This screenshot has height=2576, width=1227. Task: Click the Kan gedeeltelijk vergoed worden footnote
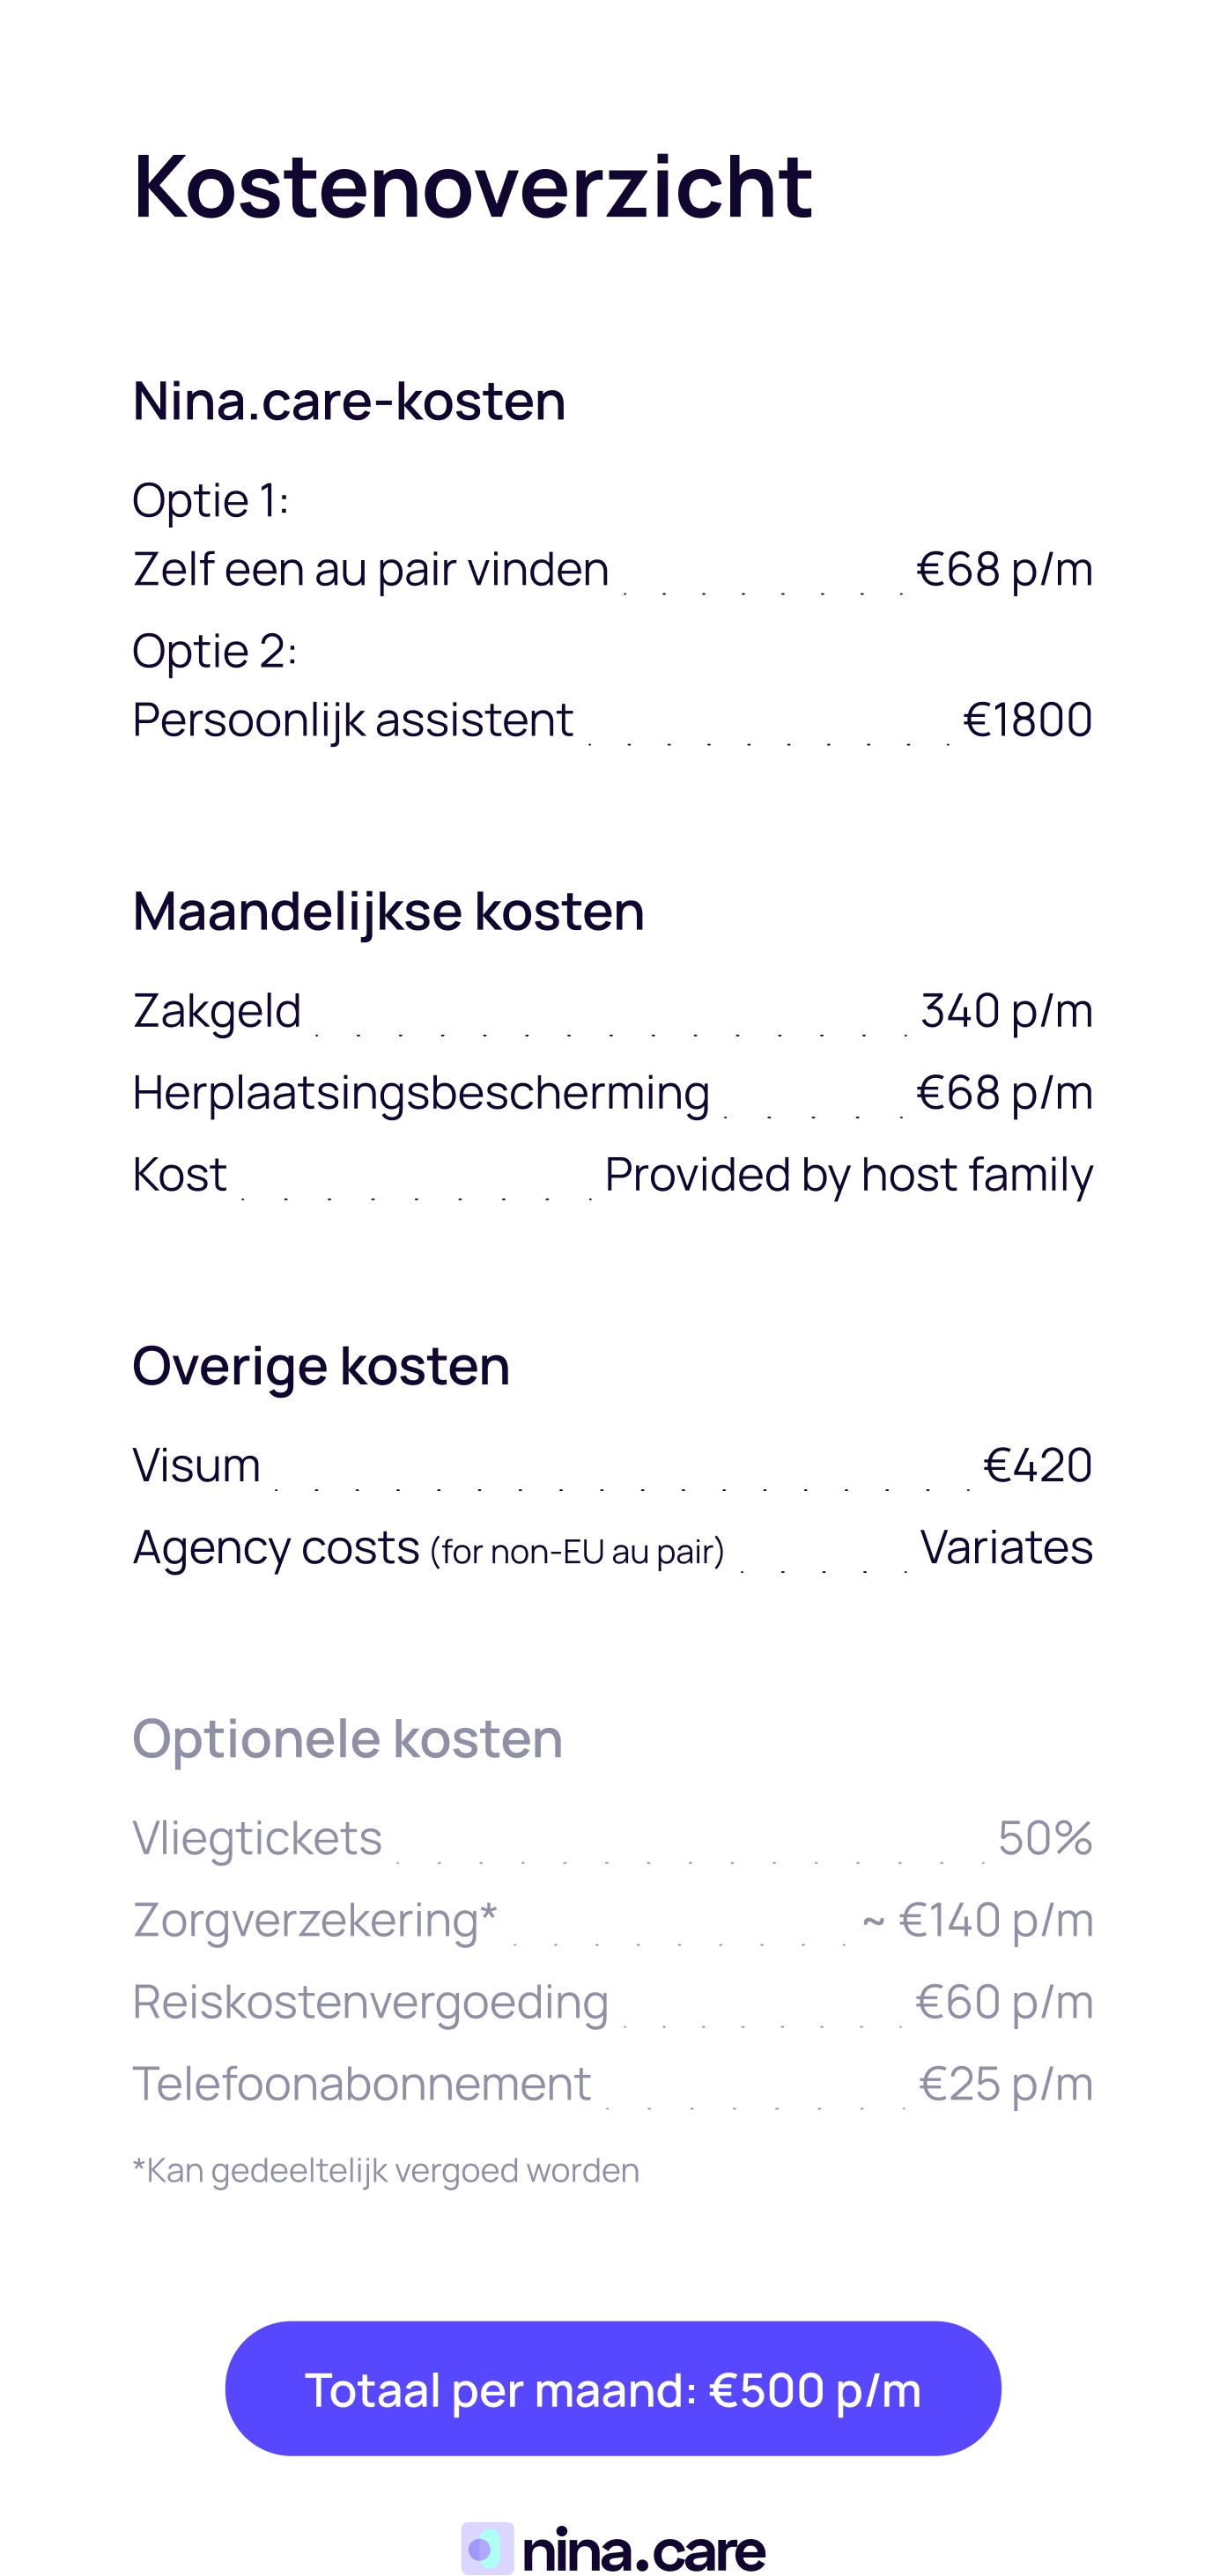(386, 2171)
